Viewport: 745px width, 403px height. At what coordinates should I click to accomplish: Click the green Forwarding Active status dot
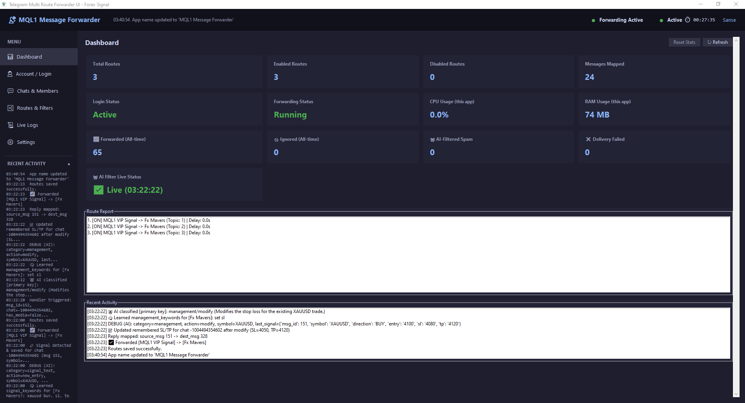593,21
